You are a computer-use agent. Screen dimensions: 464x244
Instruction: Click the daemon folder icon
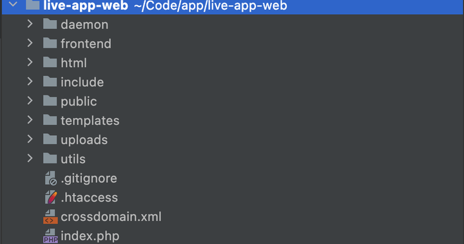[x=50, y=24]
